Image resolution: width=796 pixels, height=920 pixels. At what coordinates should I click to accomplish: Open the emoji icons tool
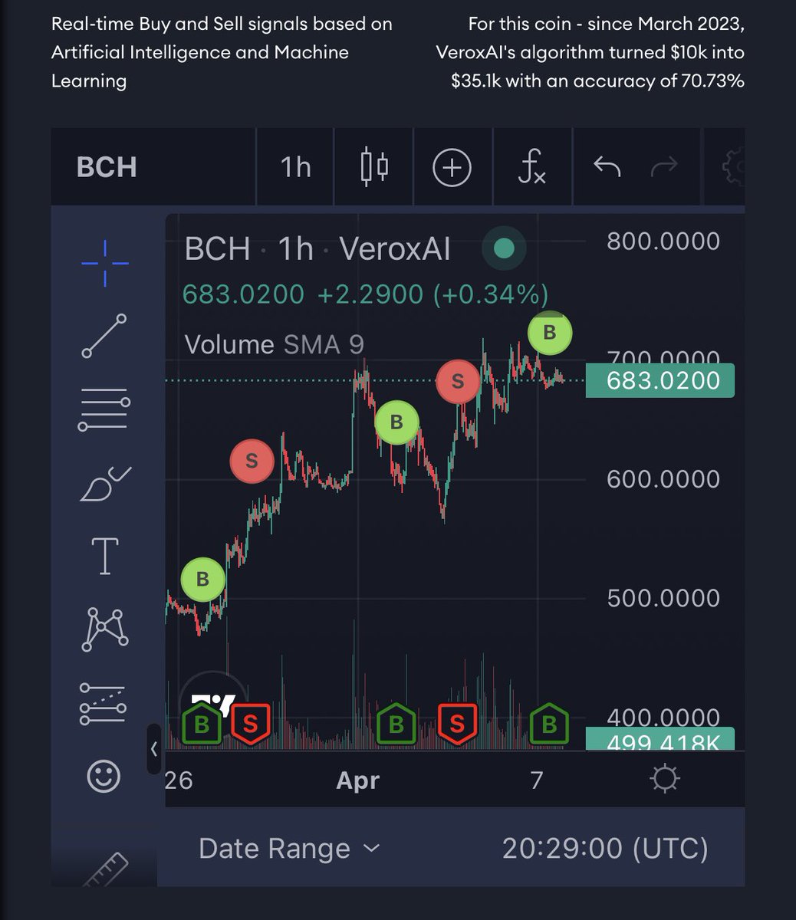click(x=104, y=777)
